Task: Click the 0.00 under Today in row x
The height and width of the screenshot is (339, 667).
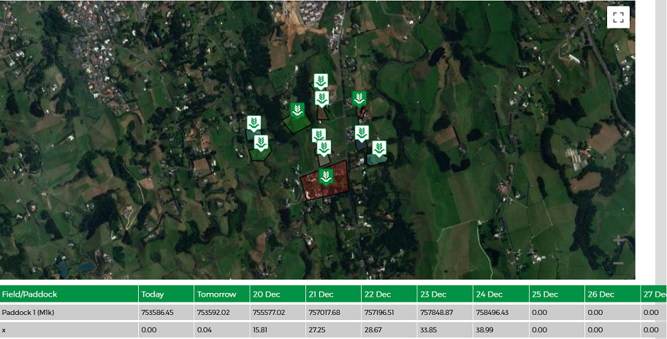Action: pyautogui.click(x=149, y=330)
